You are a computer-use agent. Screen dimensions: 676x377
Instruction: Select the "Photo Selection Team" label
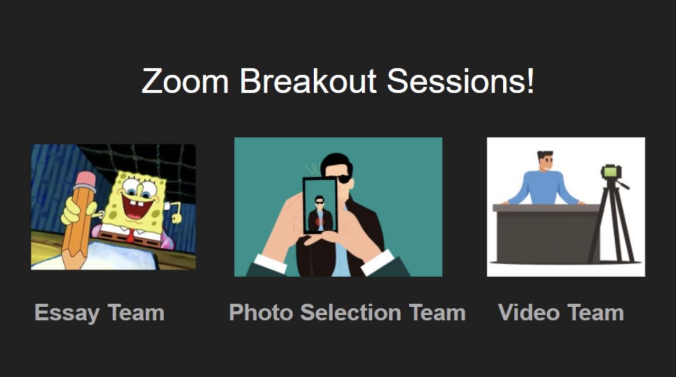point(347,313)
